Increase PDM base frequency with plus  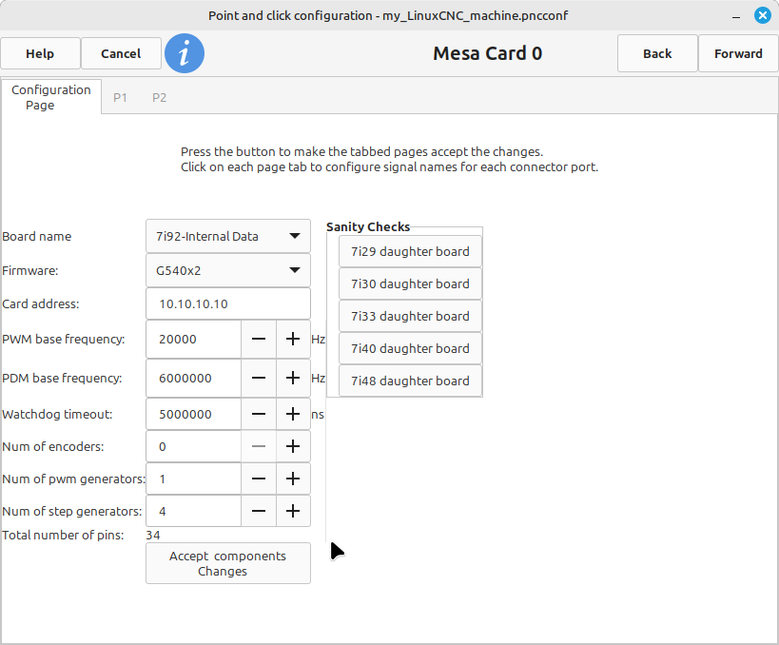click(293, 378)
